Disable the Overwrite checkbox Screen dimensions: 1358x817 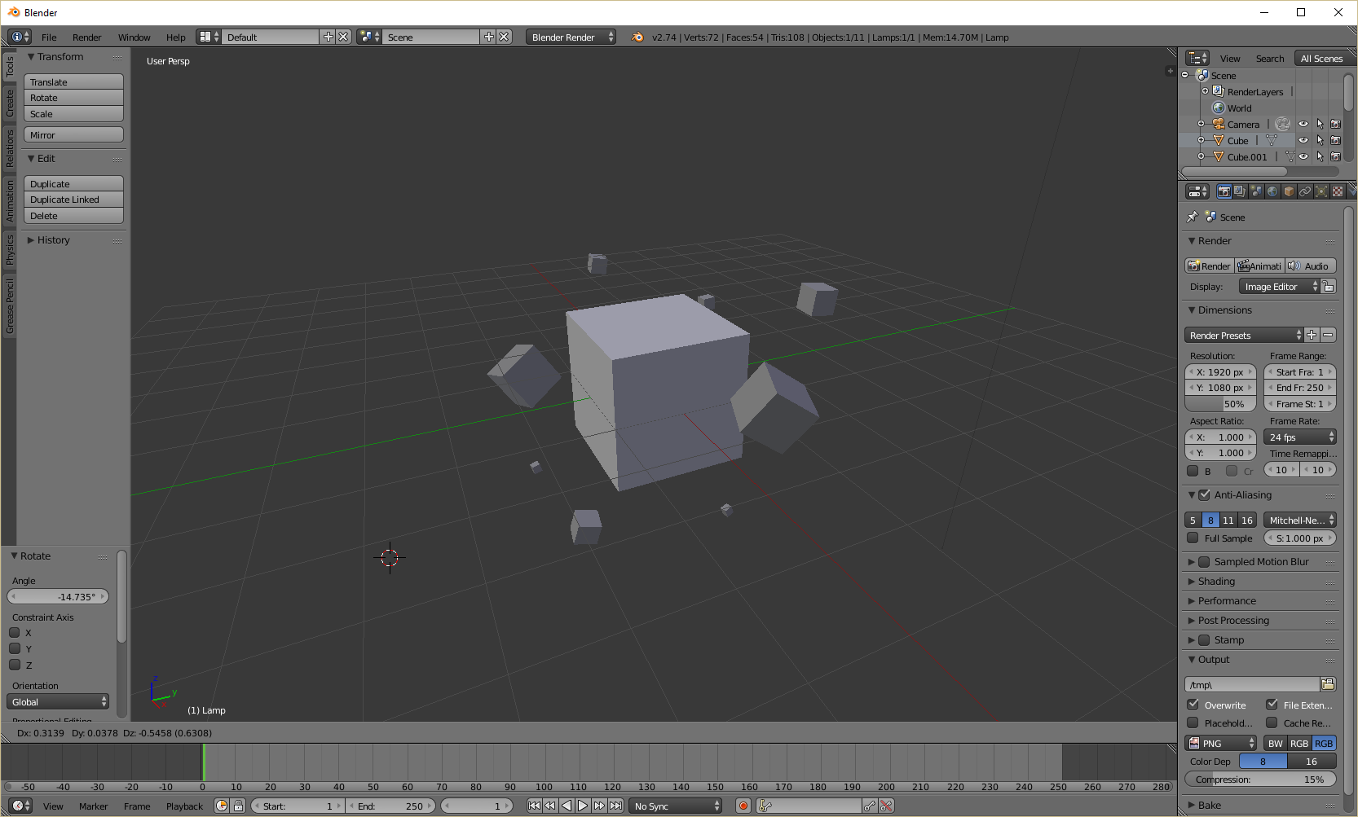click(x=1193, y=705)
